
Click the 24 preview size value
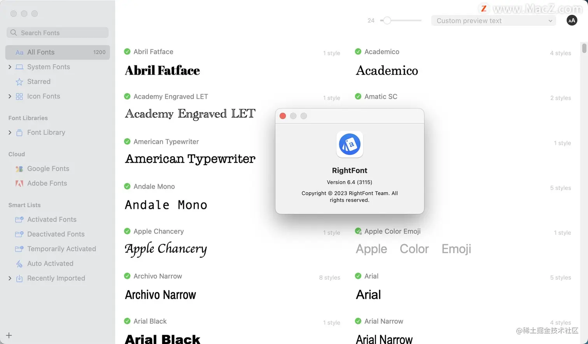[x=371, y=21]
